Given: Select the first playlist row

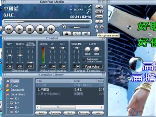Looking at the screenshot, I should coord(70,85).
